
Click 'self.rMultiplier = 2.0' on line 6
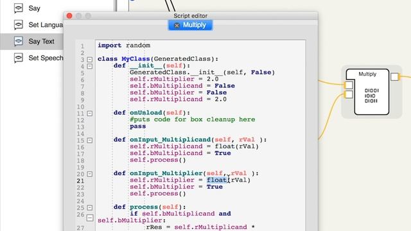click(174, 79)
